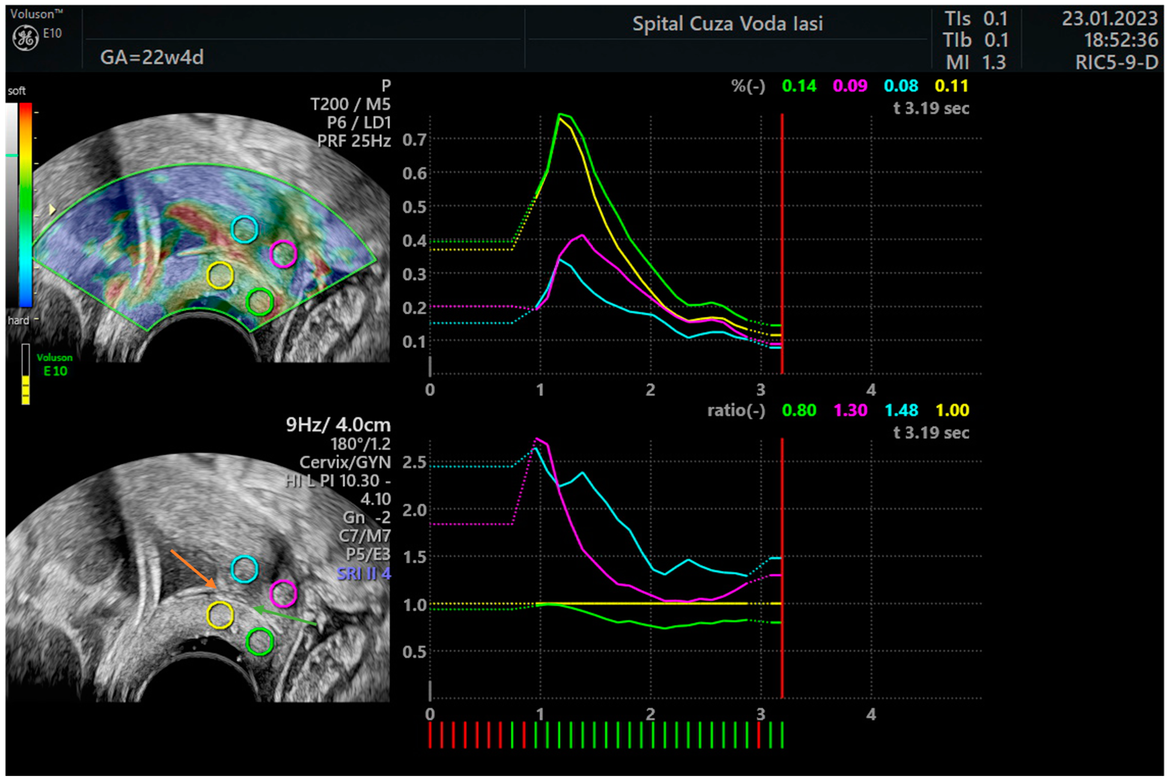This screenshot has height=782, width=1168.
Task: Click cyan ROI circle on B-mode image
Action: pos(245,569)
